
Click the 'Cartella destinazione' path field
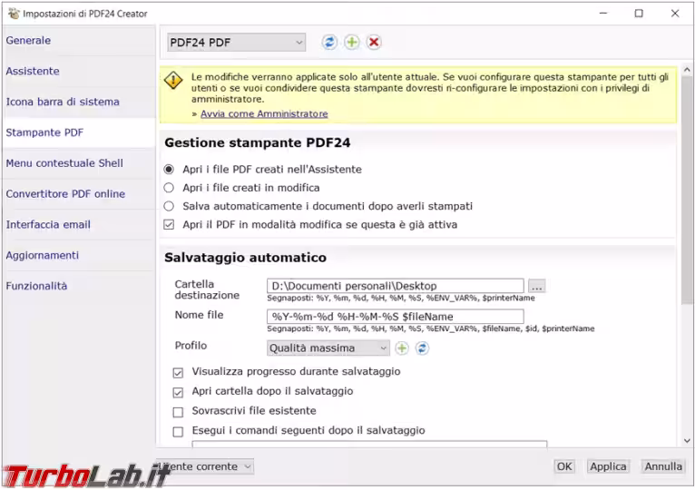pyautogui.click(x=396, y=286)
